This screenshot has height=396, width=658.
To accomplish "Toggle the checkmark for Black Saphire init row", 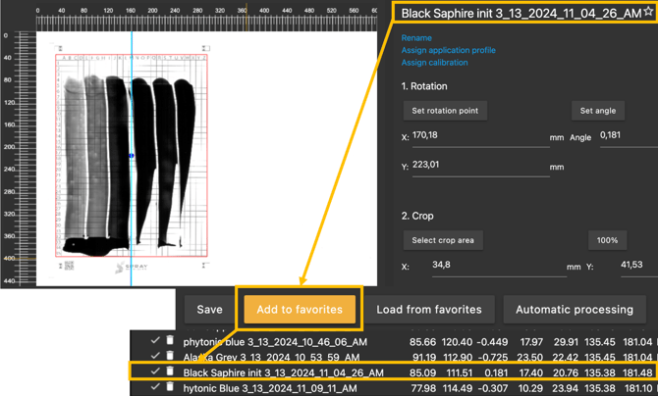I will coord(154,372).
